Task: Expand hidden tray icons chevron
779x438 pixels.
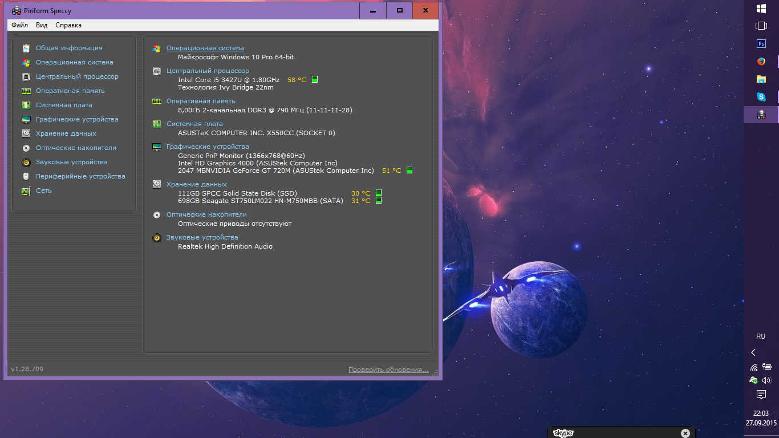Action: (x=753, y=352)
